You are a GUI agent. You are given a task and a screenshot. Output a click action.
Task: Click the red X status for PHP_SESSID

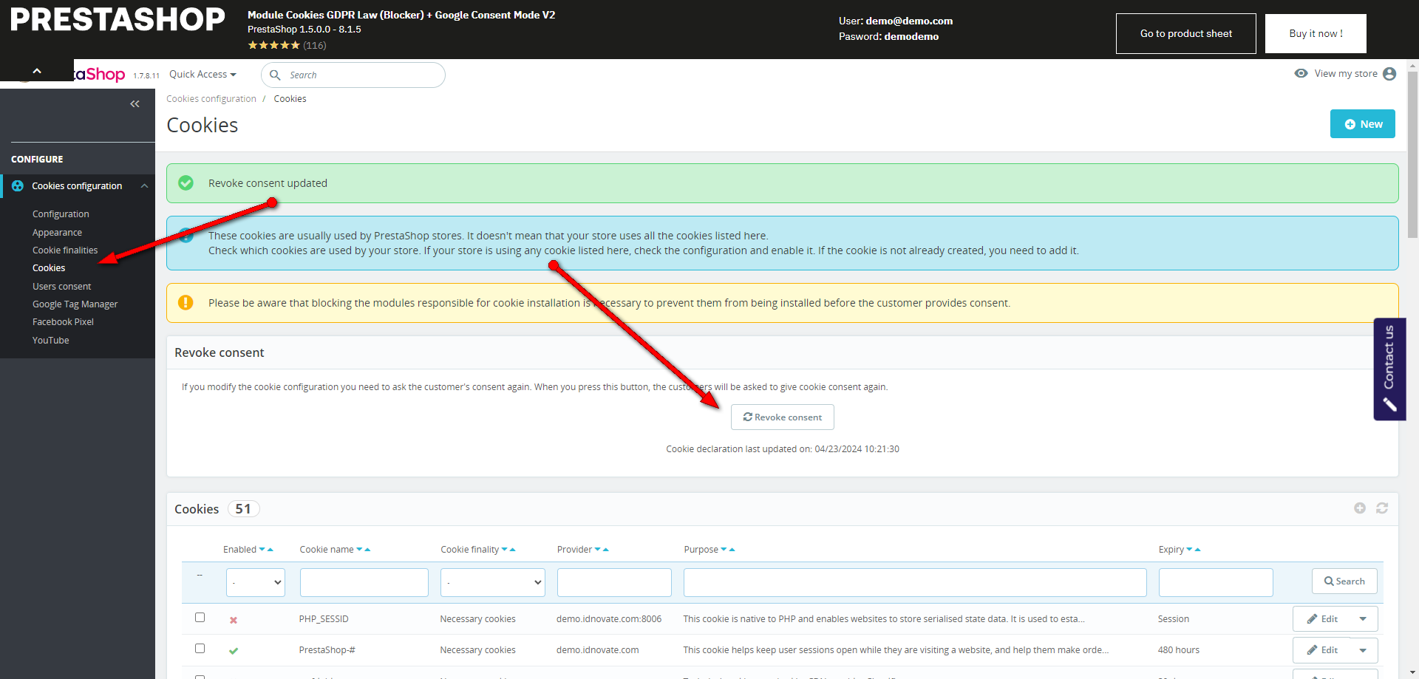(x=234, y=620)
